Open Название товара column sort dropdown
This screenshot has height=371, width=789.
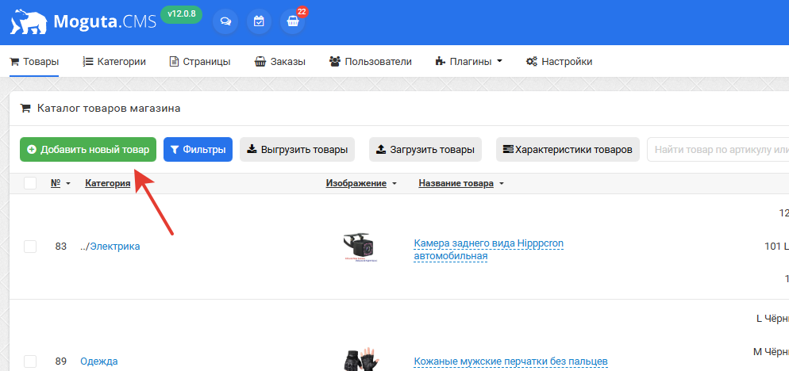502,184
